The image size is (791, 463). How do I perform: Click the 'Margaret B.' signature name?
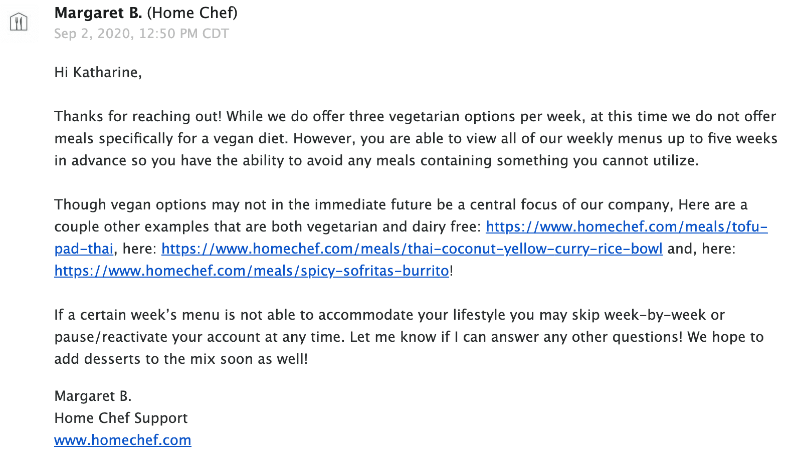coord(93,396)
